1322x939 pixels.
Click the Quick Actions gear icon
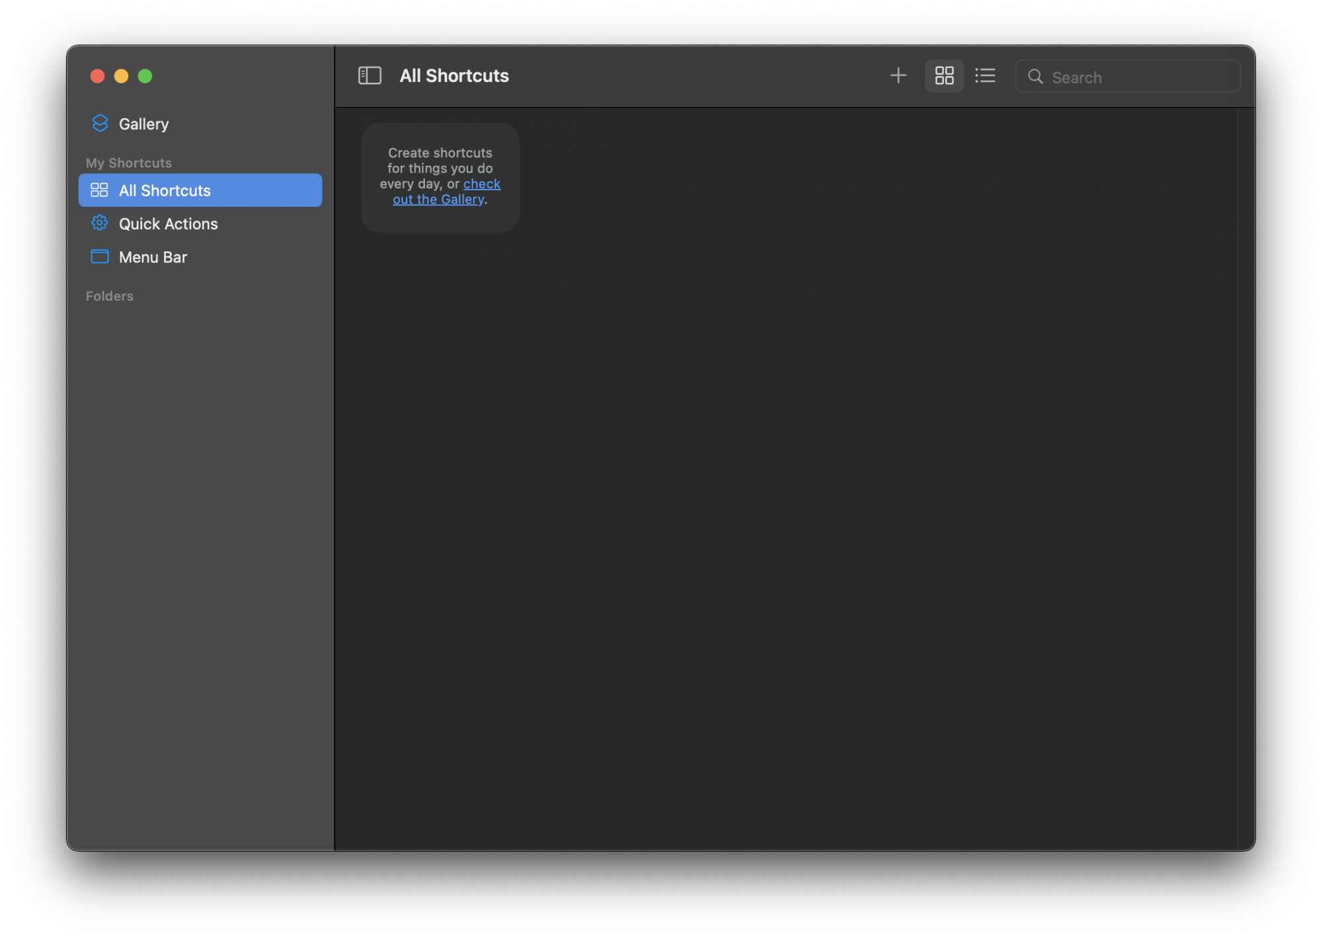pyautogui.click(x=100, y=223)
